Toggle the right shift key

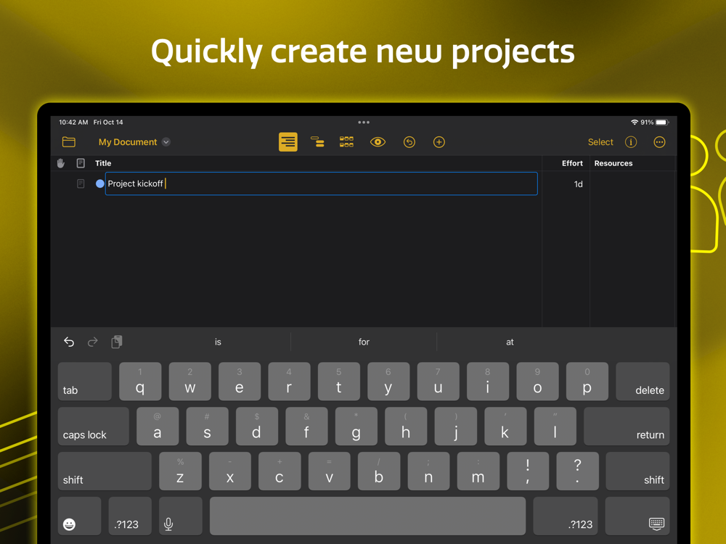(x=637, y=471)
